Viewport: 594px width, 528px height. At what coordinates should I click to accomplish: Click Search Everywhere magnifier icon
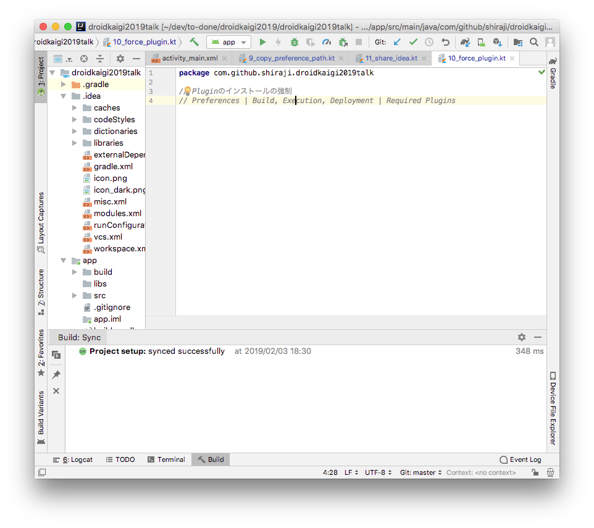[533, 42]
